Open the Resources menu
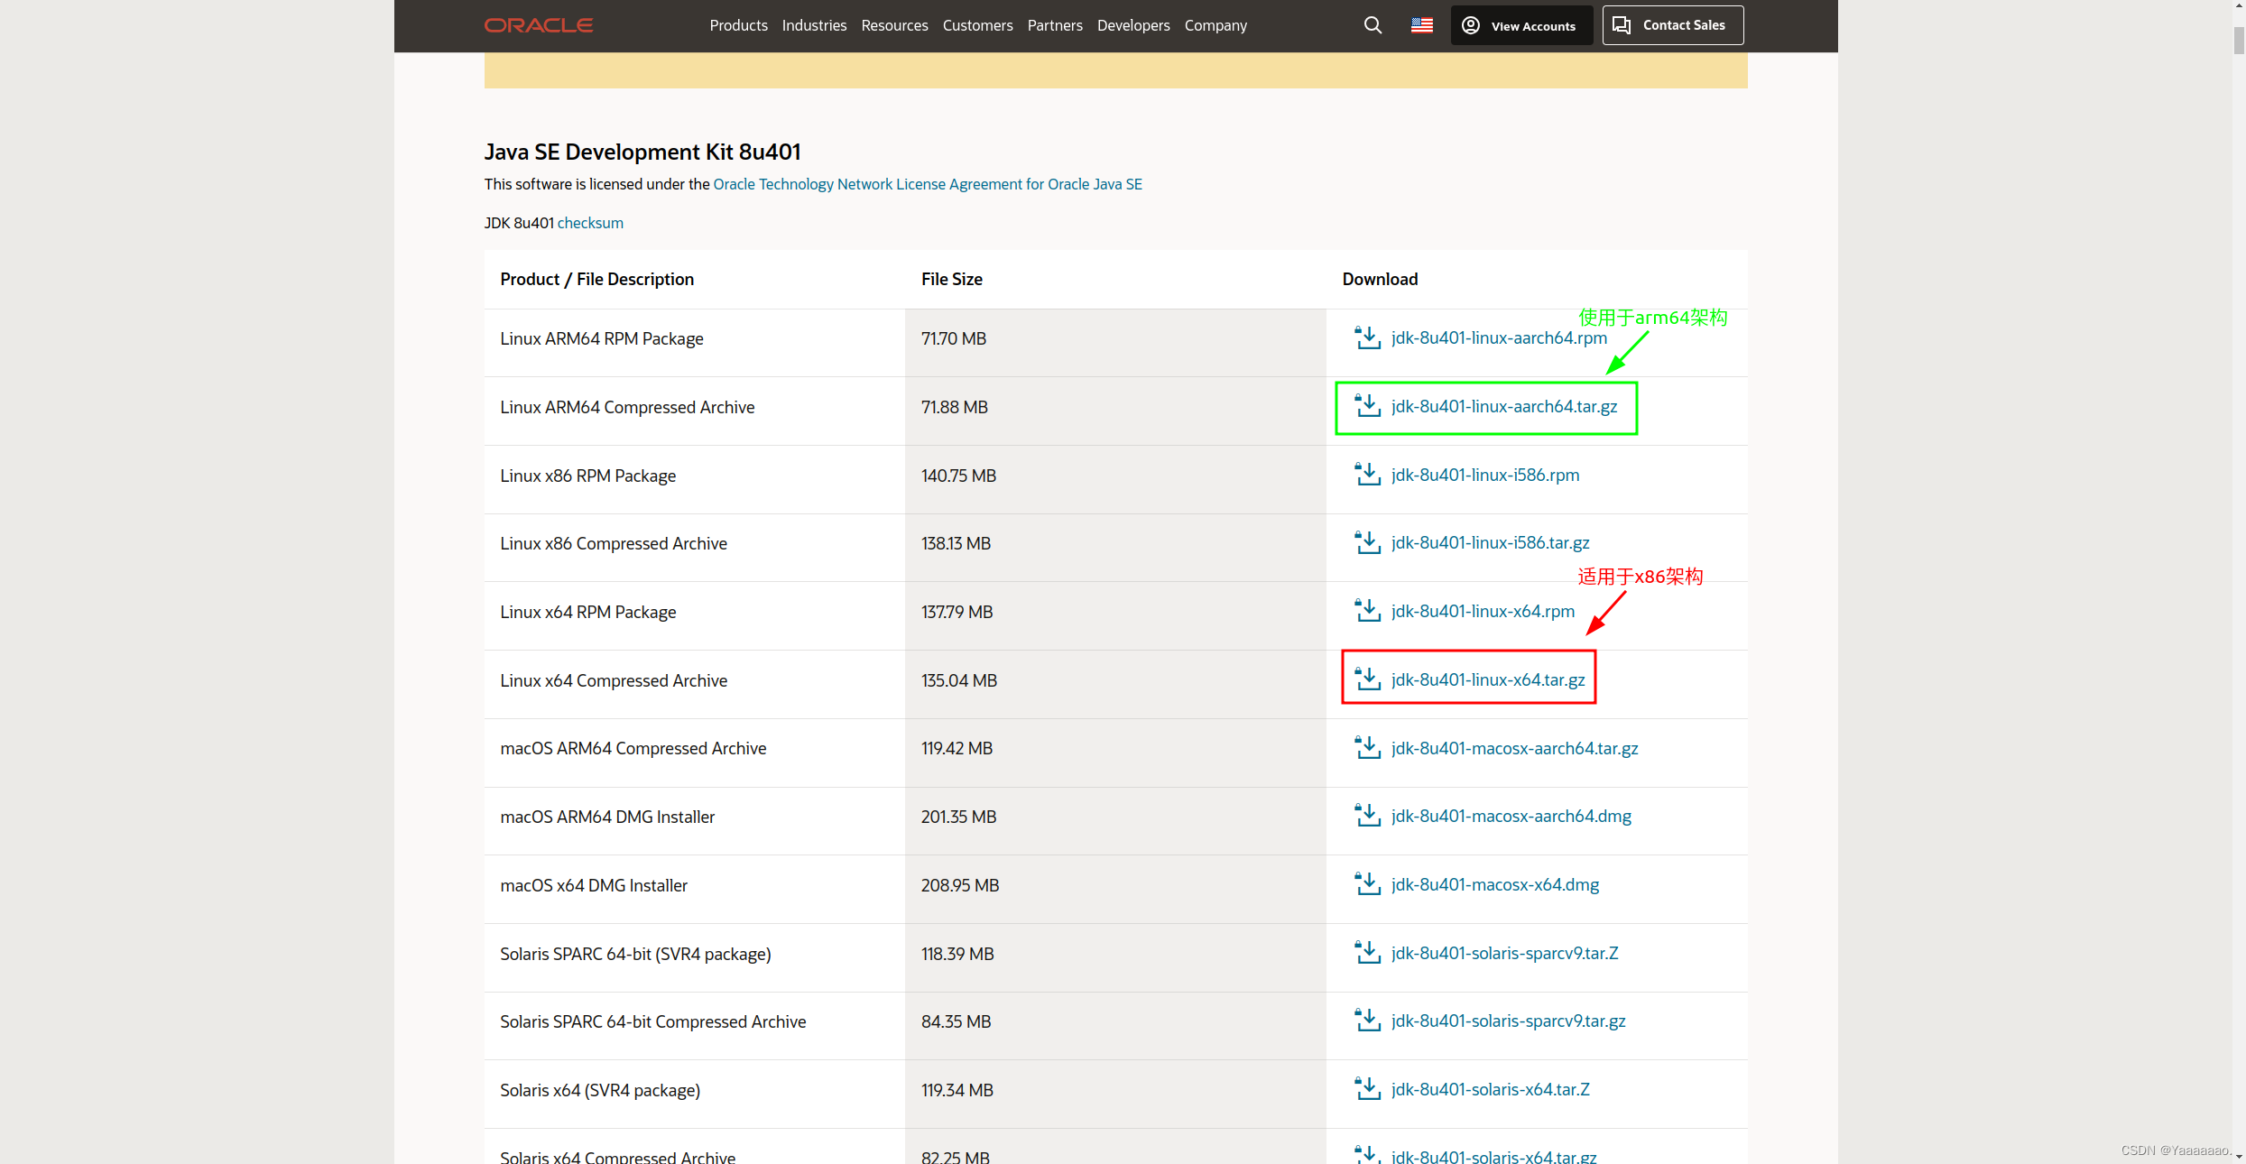Screen dimensions: 2246x1164 coord(894,25)
